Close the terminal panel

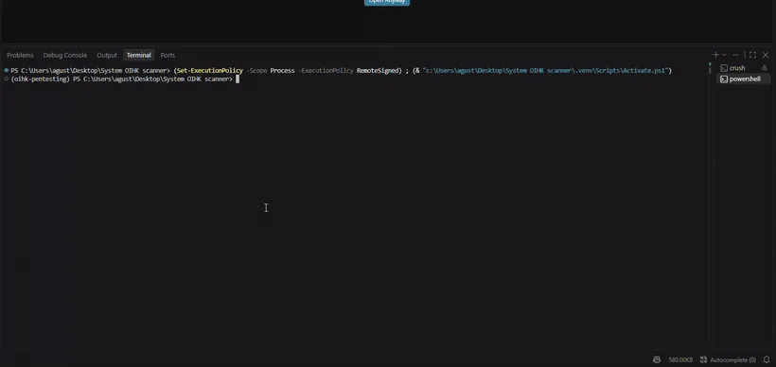point(766,55)
